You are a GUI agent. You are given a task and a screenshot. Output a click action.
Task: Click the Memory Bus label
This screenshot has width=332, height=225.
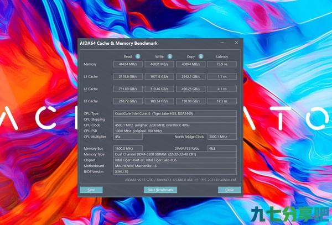[x=93, y=149]
